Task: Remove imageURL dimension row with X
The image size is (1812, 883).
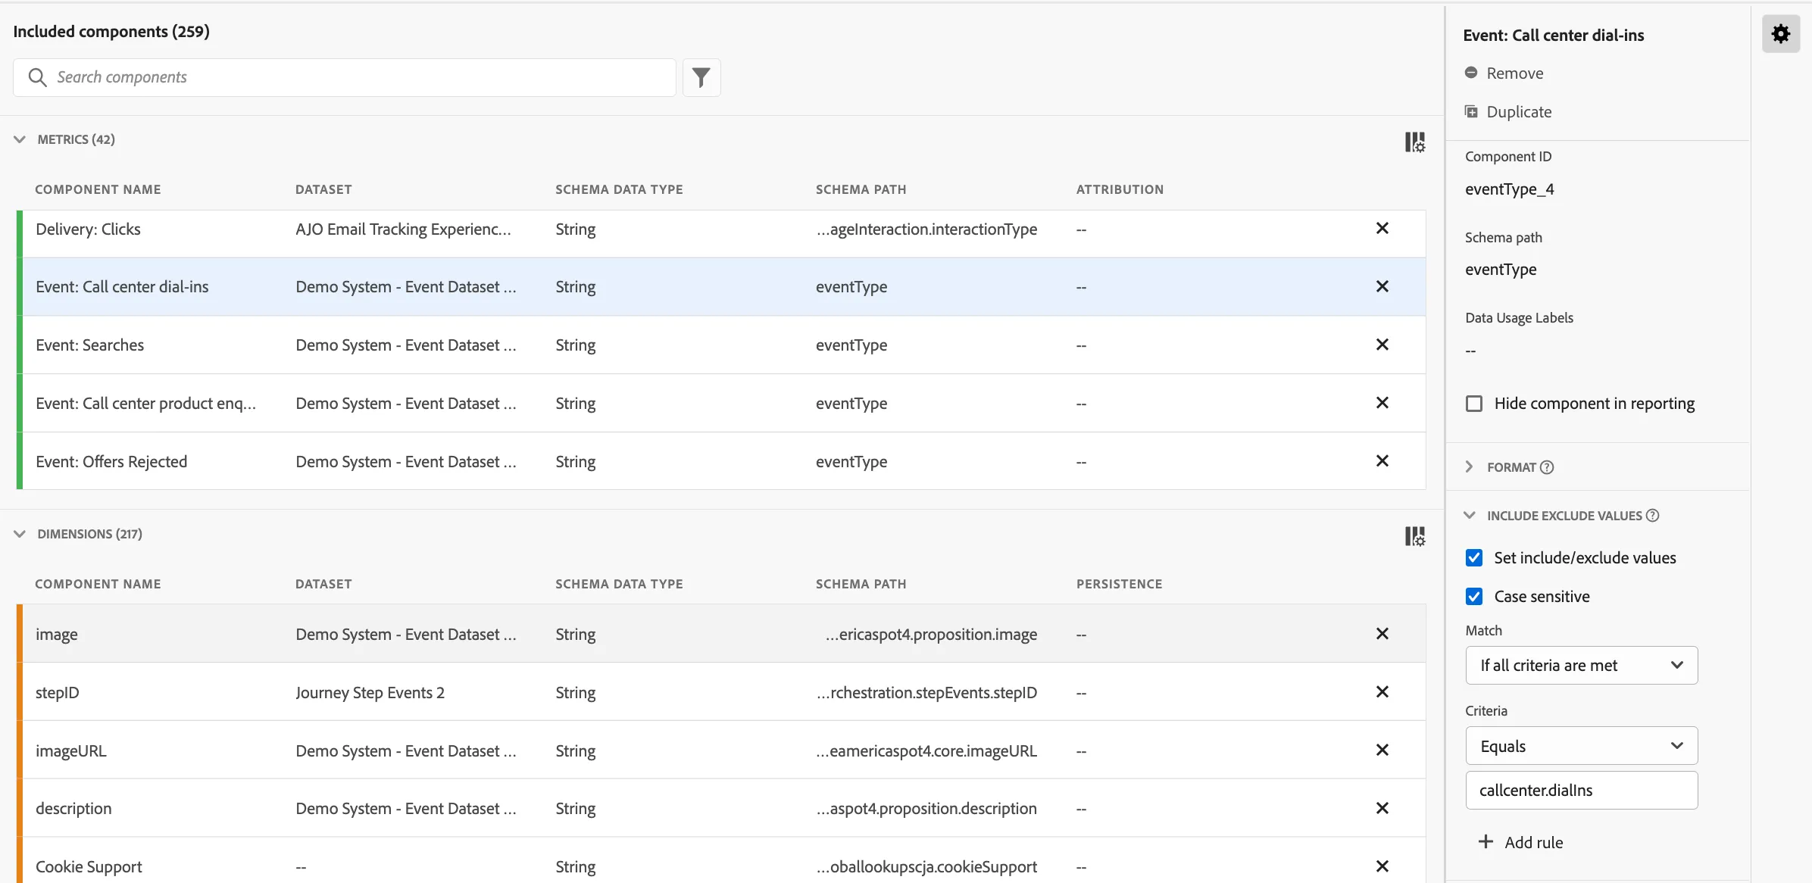Action: point(1382,750)
